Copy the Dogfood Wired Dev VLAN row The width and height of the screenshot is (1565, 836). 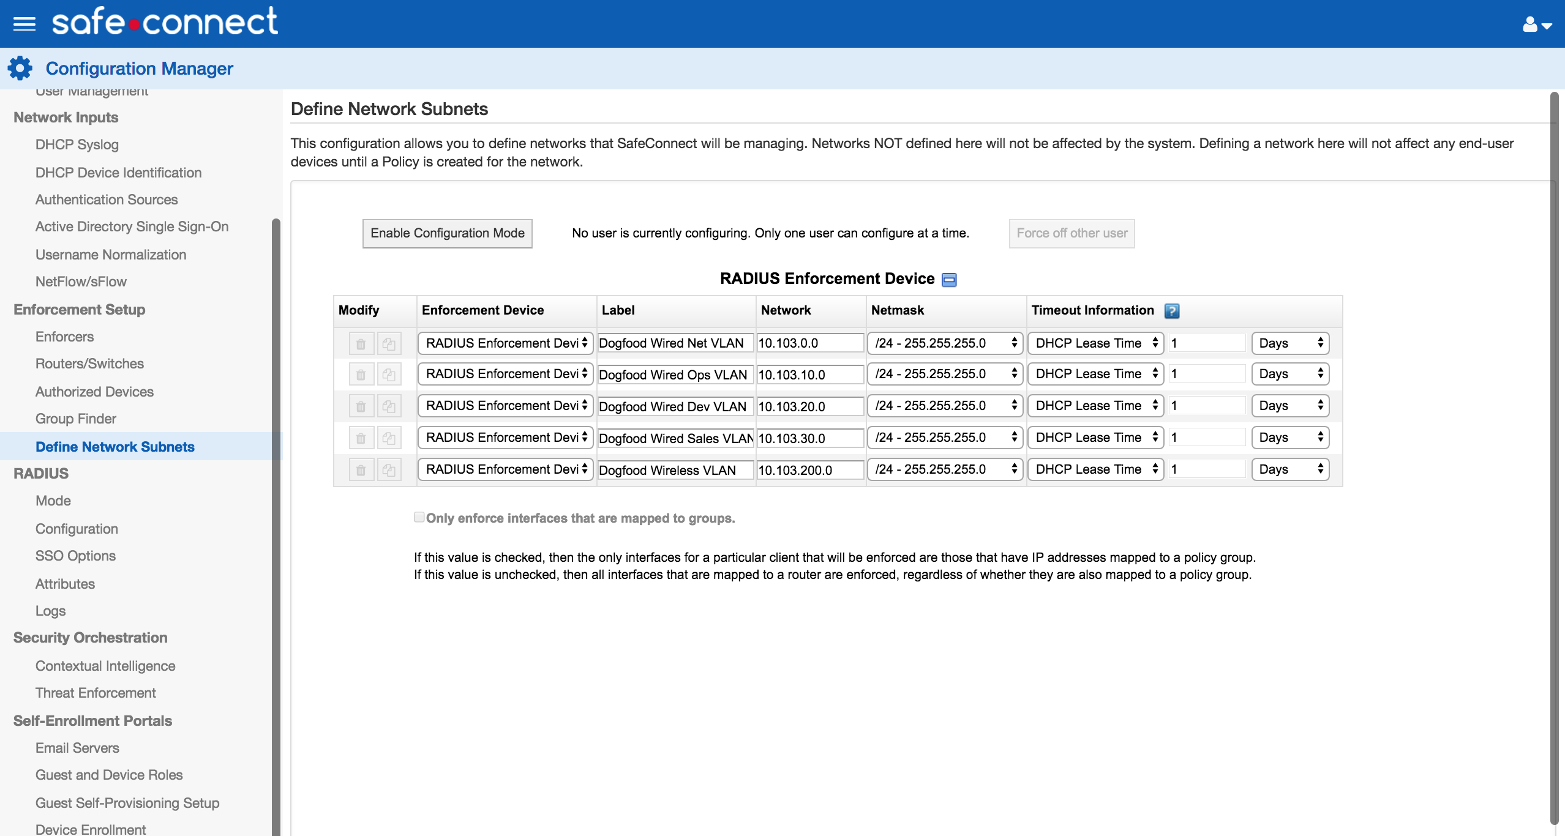[x=389, y=406]
